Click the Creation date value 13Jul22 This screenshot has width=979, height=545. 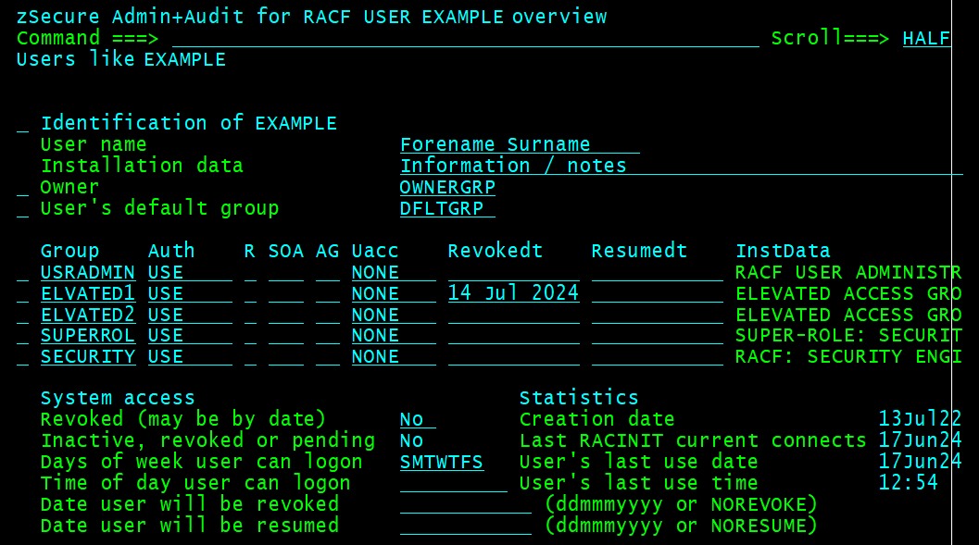(920, 419)
